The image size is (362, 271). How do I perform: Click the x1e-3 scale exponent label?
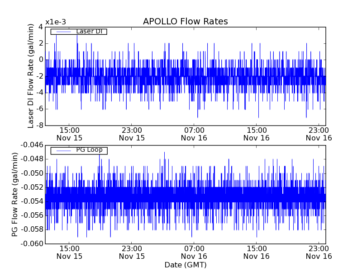coord(56,23)
